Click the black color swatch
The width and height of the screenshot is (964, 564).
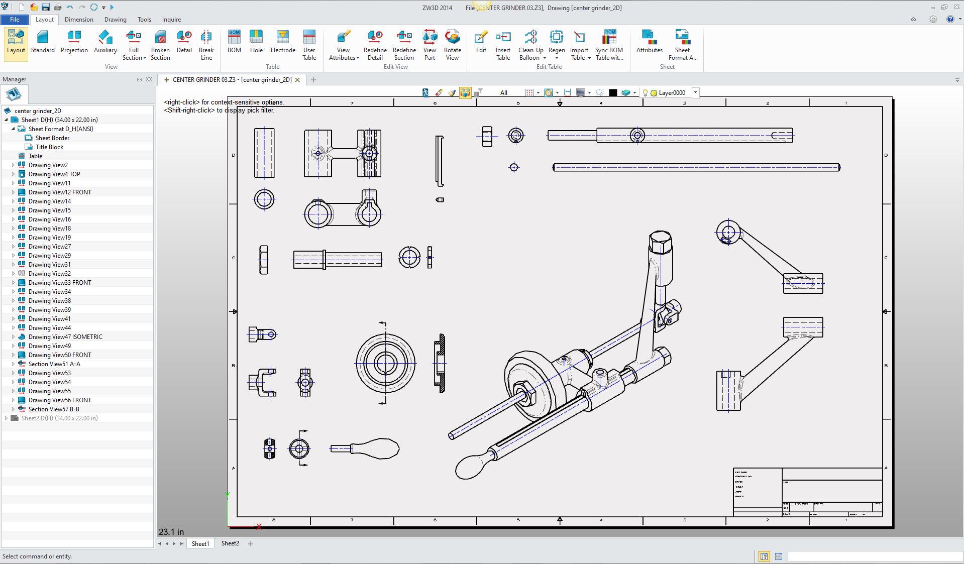[613, 93]
